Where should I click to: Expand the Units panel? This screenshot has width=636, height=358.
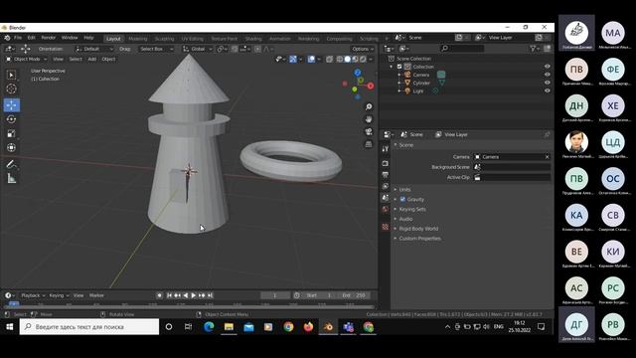(x=404, y=190)
